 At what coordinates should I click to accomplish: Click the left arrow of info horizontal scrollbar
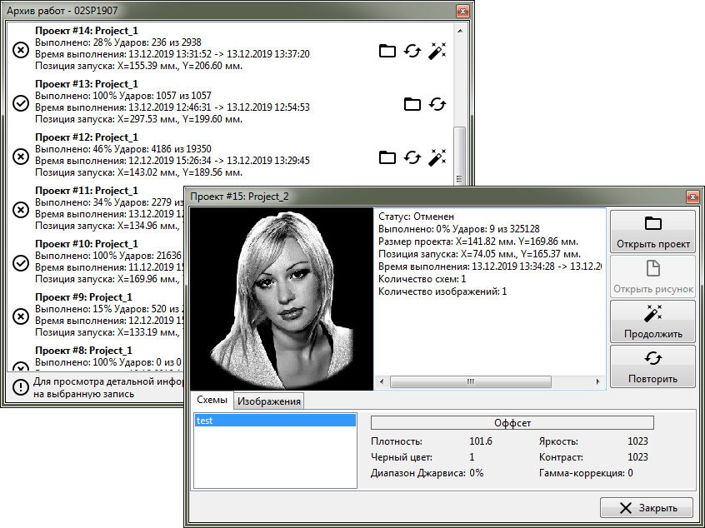(382, 381)
